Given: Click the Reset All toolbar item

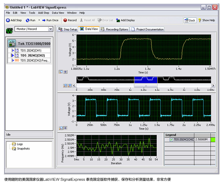Looking at the screenshot, I should tap(87, 20).
